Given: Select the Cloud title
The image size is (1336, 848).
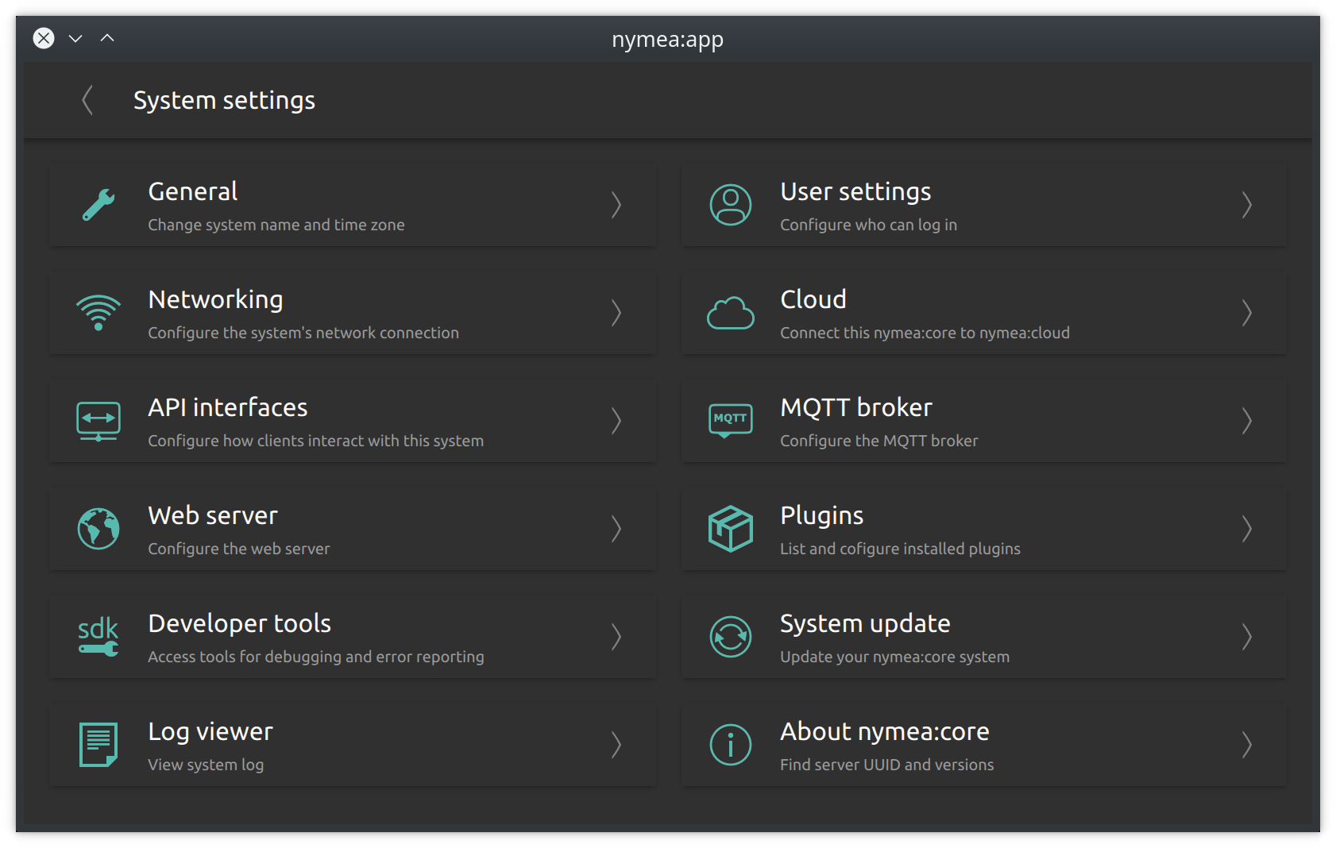Looking at the screenshot, I should (813, 299).
